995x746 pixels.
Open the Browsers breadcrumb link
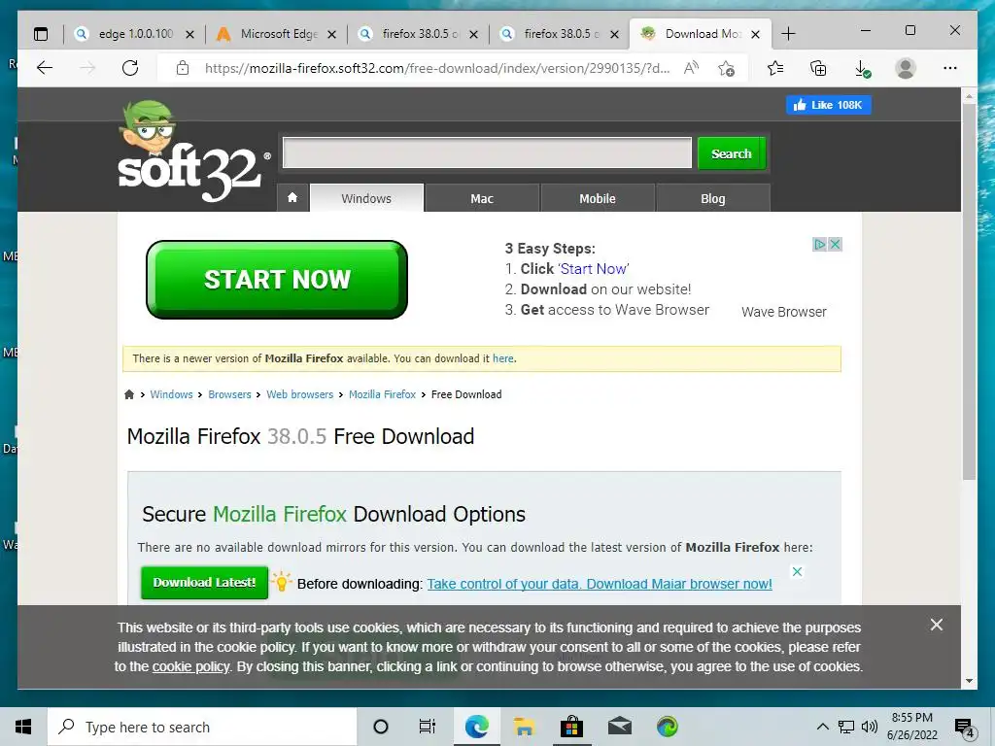coord(229,394)
